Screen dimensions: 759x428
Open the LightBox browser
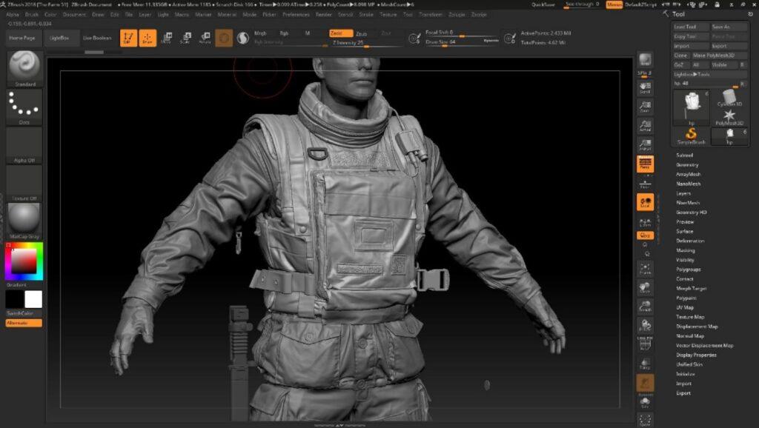click(61, 38)
